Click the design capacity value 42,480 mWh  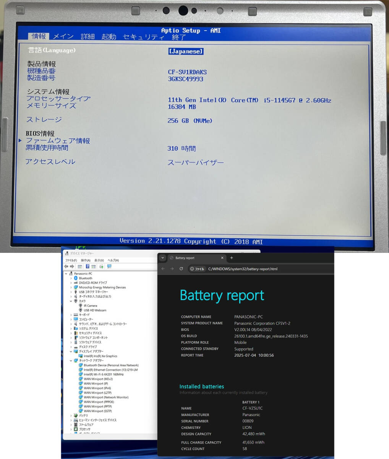(253, 434)
